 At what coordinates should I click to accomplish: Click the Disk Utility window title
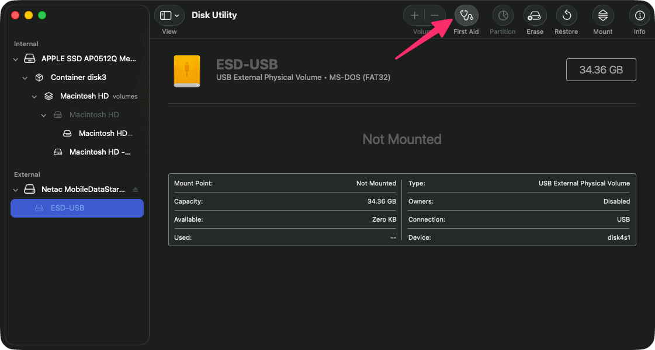(x=214, y=15)
